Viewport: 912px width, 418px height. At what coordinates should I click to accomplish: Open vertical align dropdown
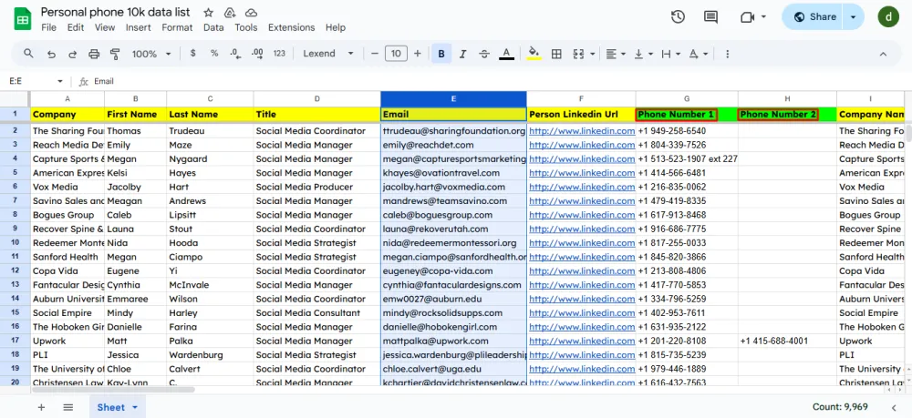[x=643, y=54]
